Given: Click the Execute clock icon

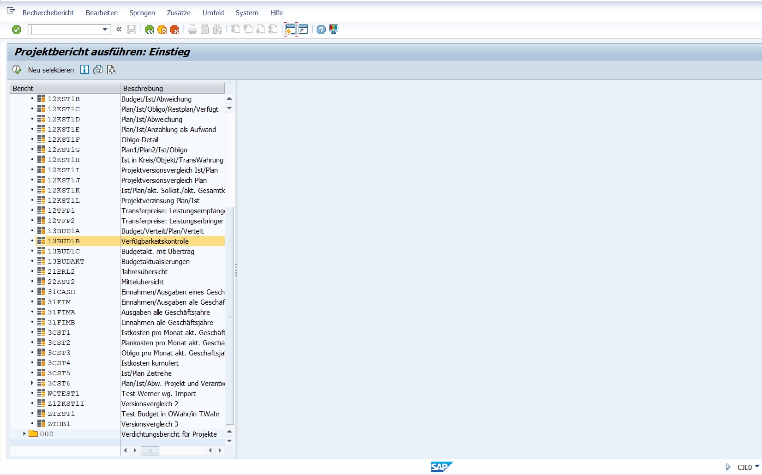Looking at the screenshot, I should (17, 70).
